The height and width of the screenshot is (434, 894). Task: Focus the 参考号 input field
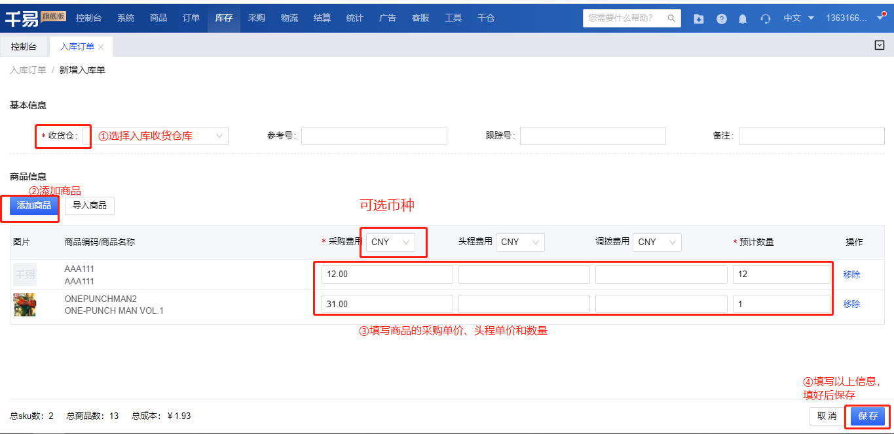coord(374,136)
